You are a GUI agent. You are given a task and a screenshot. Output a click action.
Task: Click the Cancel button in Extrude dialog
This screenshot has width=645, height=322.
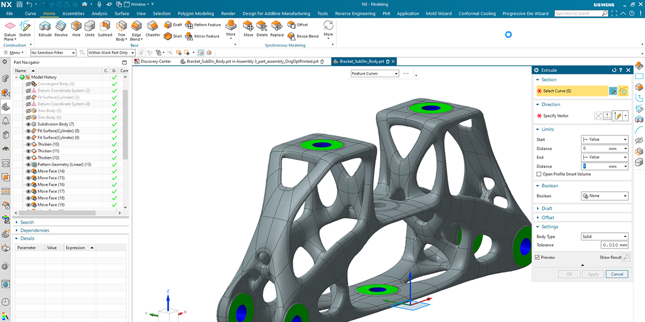pos(617,274)
